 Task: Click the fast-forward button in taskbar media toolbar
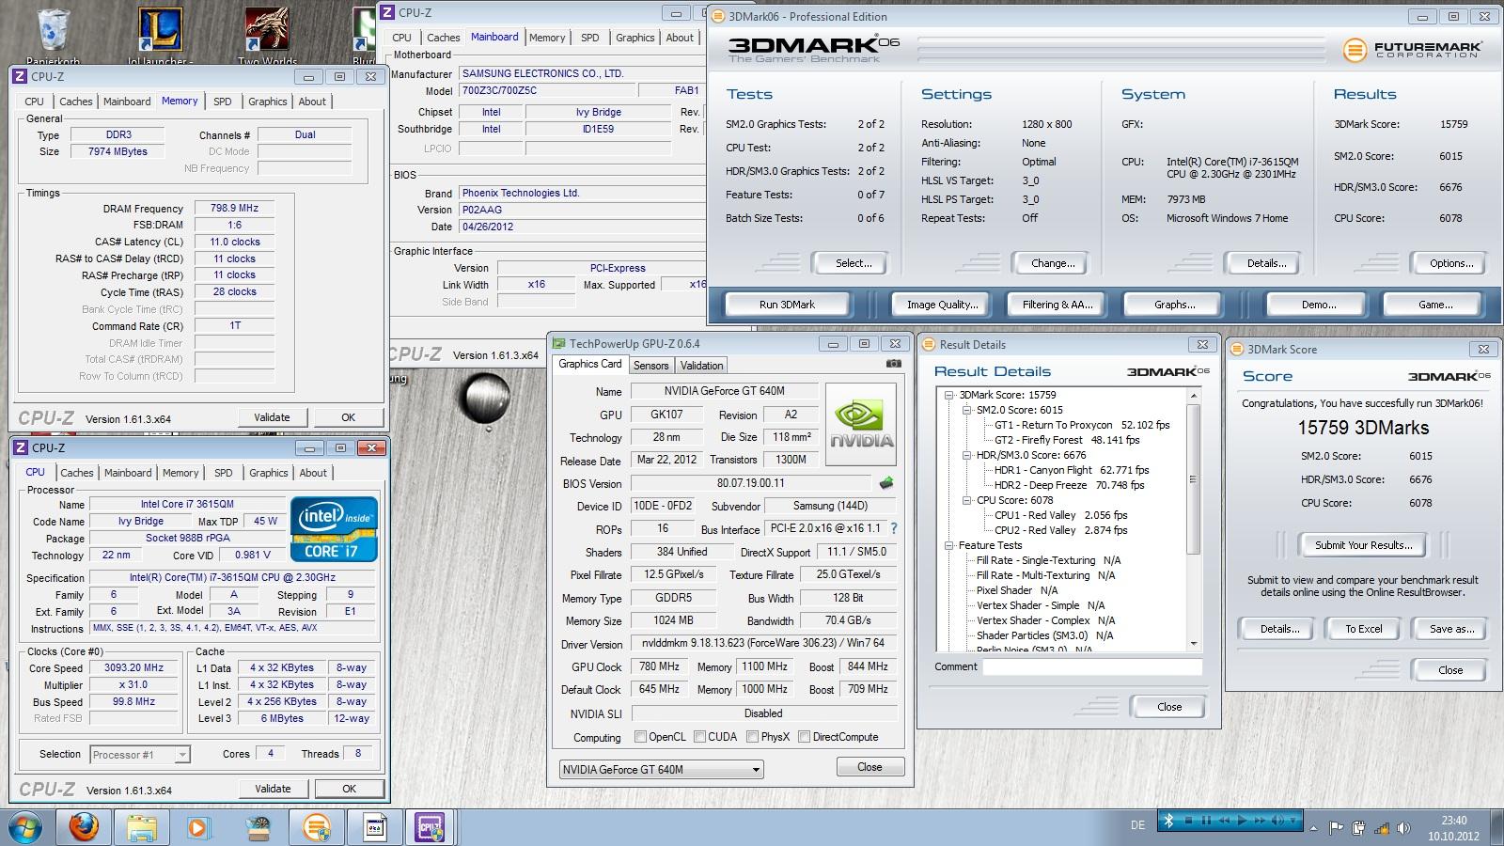pyautogui.click(x=1260, y=821)
